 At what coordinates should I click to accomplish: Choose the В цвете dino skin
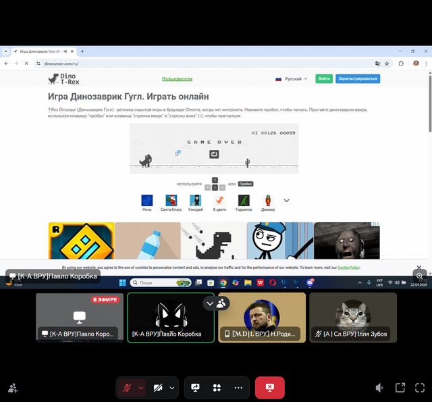tap(219, 203)
